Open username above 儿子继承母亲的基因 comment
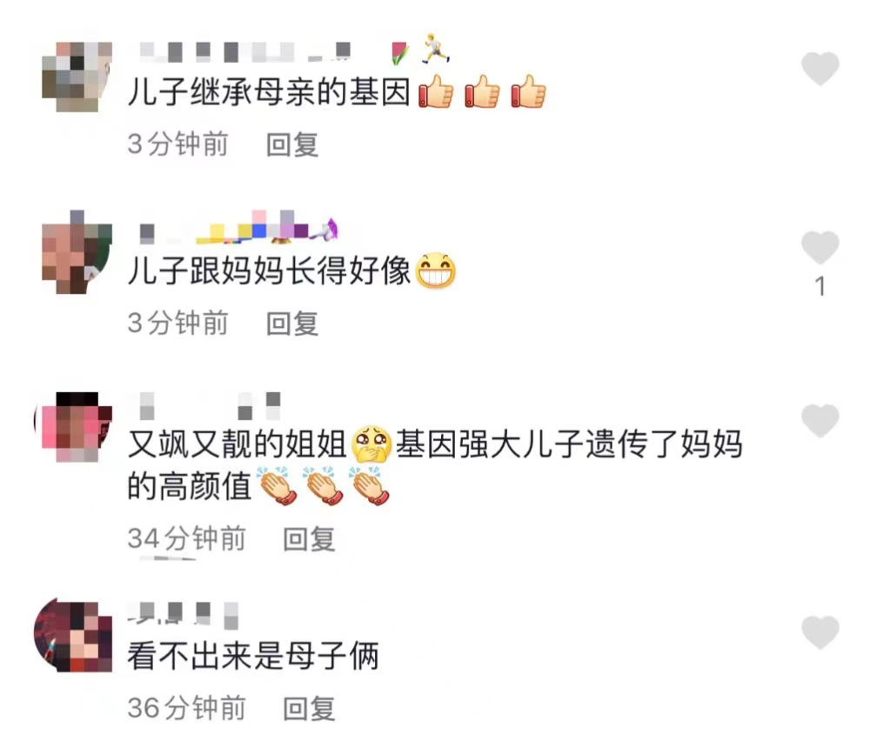Screen dimensions: 870x748 [244, 51]
